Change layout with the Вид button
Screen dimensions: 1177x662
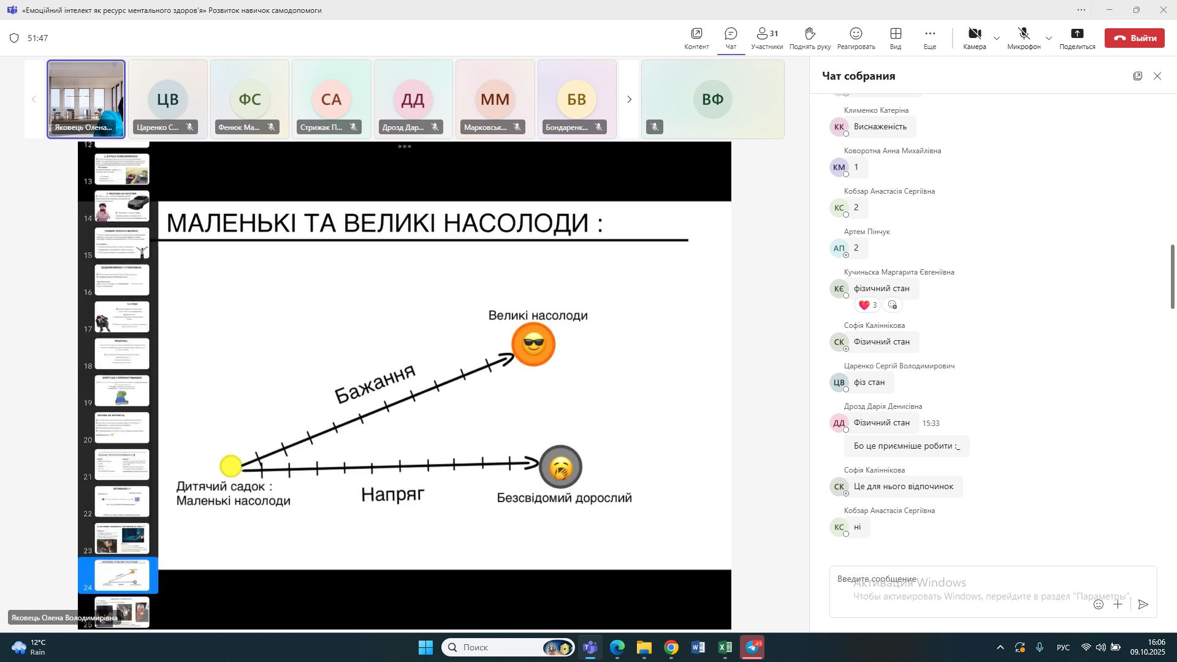coord(896,38)
